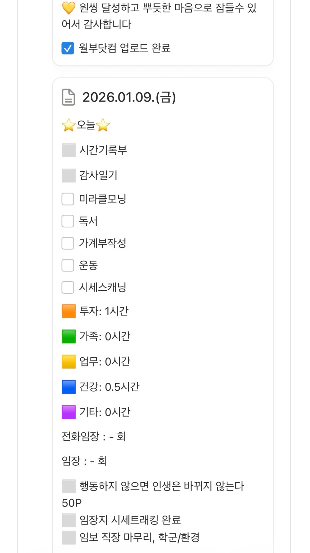310x553 pixels.
Task: Toggle the 시세스캐닝 checkbox
Action: click(68, 287)
